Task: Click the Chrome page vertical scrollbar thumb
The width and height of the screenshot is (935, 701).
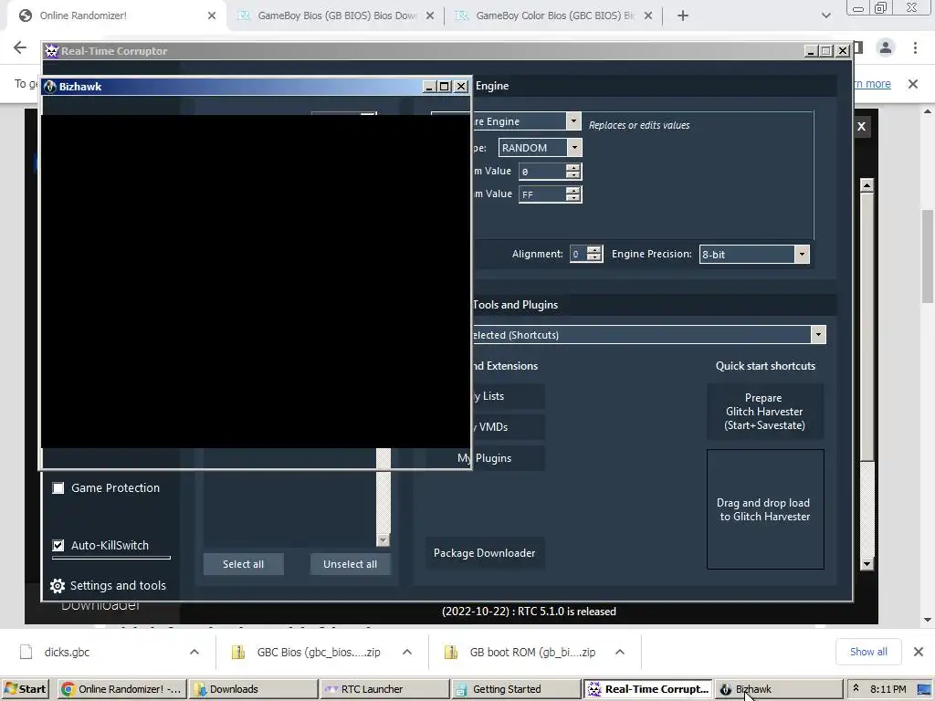Action: point(928,256)
